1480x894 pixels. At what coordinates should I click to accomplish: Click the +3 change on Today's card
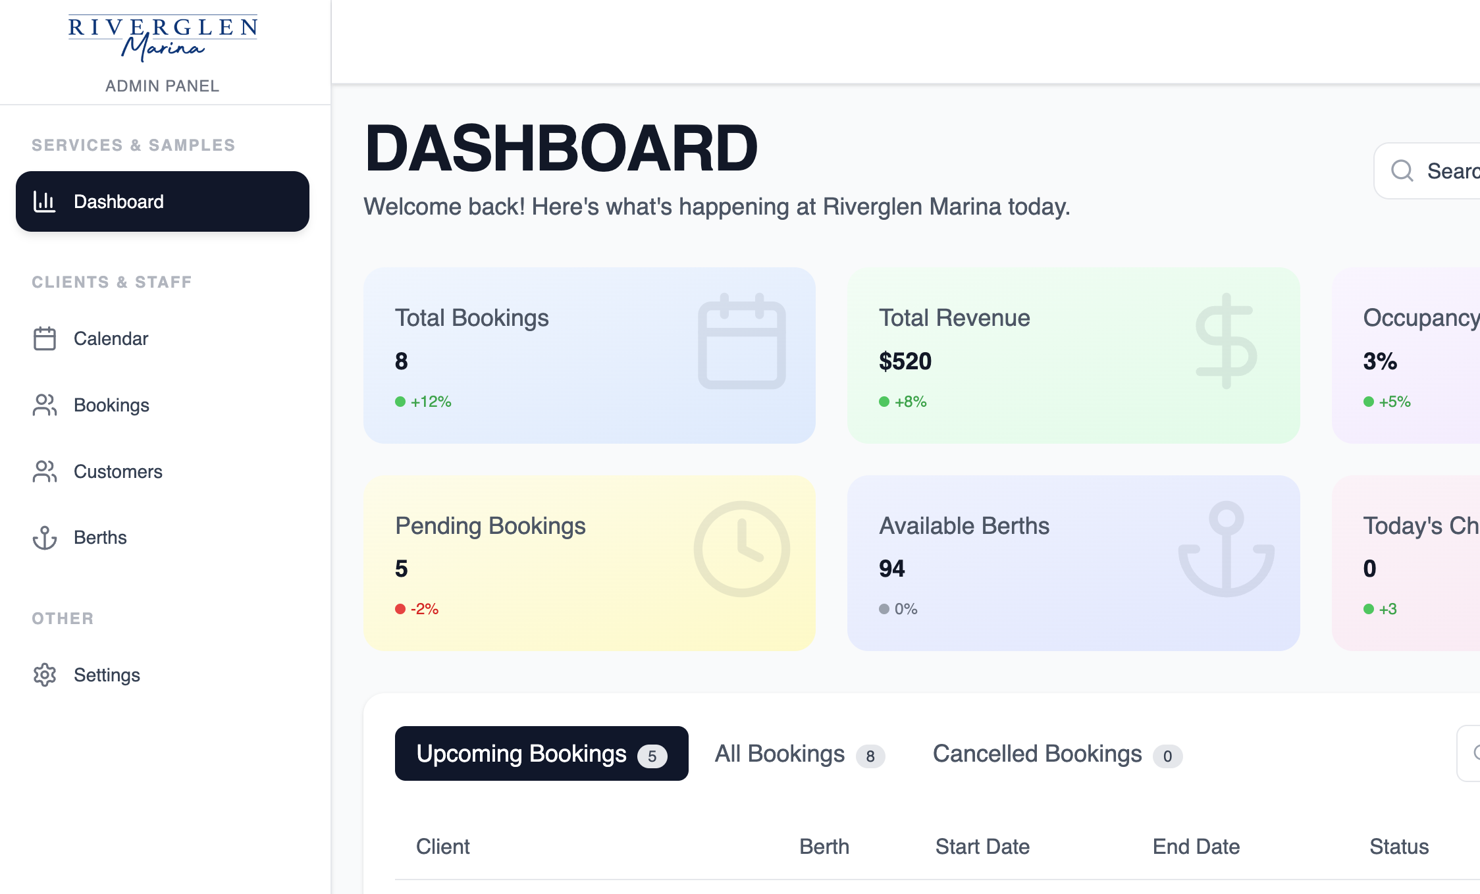(1381, 609)
